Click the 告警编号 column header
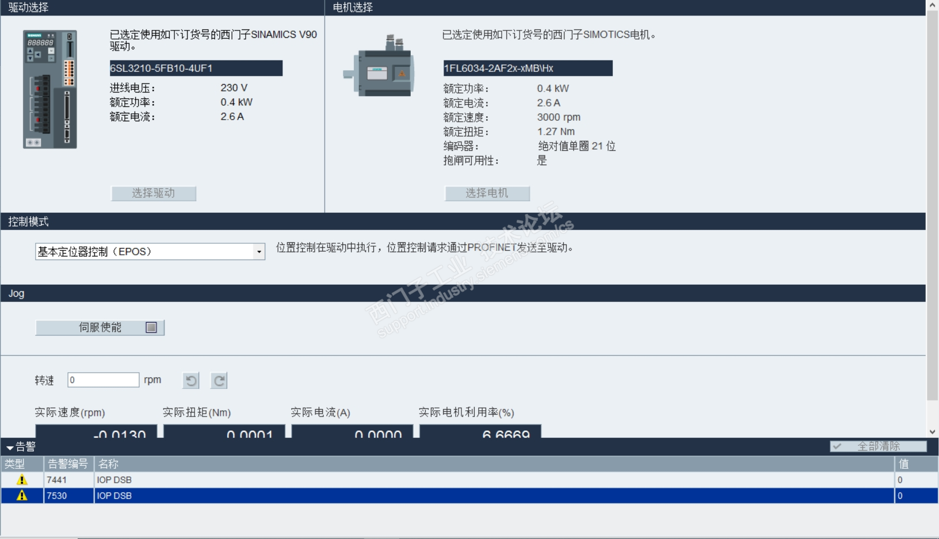This screenshot has width=939, height=539. 69,464
